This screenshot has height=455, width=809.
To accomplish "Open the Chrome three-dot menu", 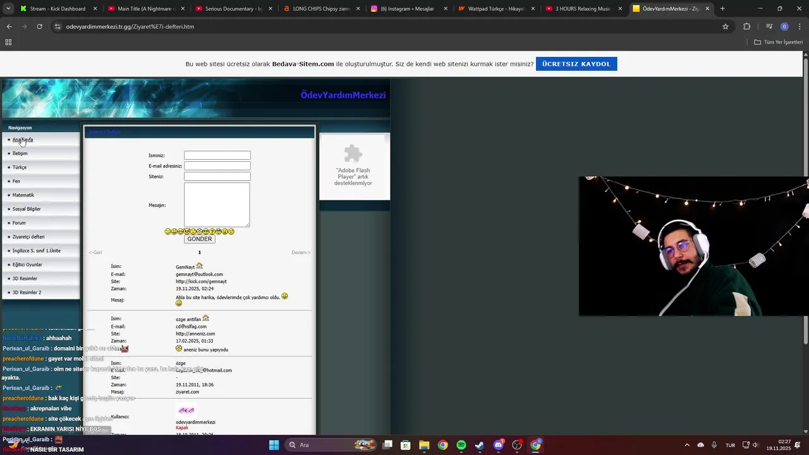I will click(x=799, y=27).
